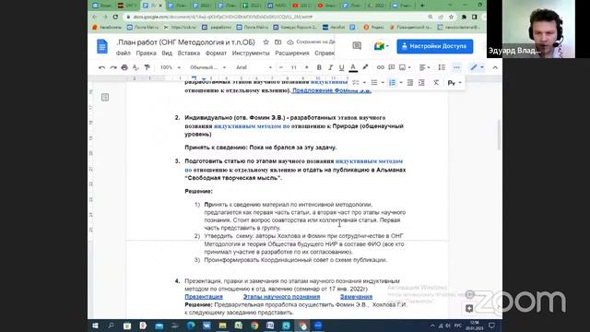Open the text alignment dropdown
Screen dimensions: 590x332
point(424,67)
